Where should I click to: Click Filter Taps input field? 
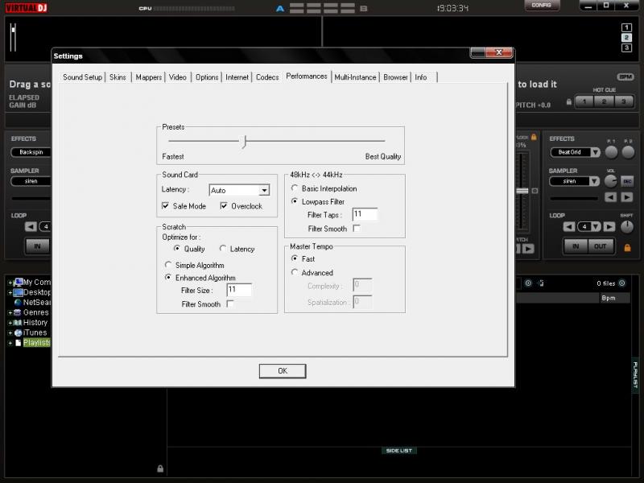[365, 214]
